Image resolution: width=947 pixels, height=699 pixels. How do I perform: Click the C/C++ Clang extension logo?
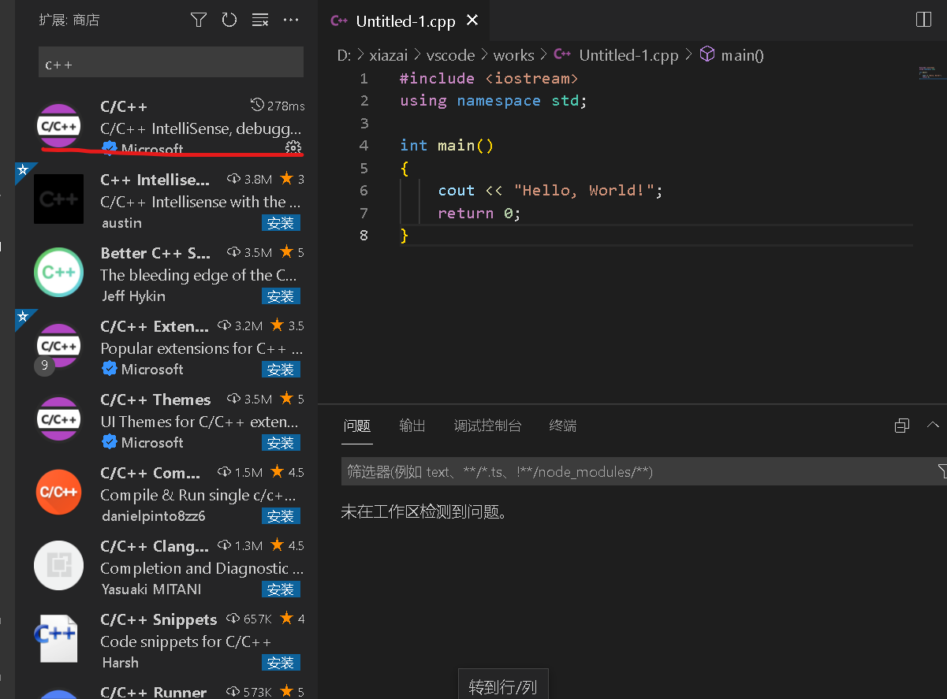tap(59, 566)
